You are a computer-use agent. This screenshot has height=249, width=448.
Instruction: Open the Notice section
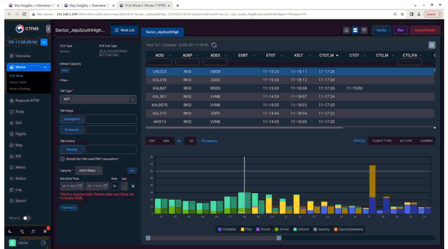20,178
